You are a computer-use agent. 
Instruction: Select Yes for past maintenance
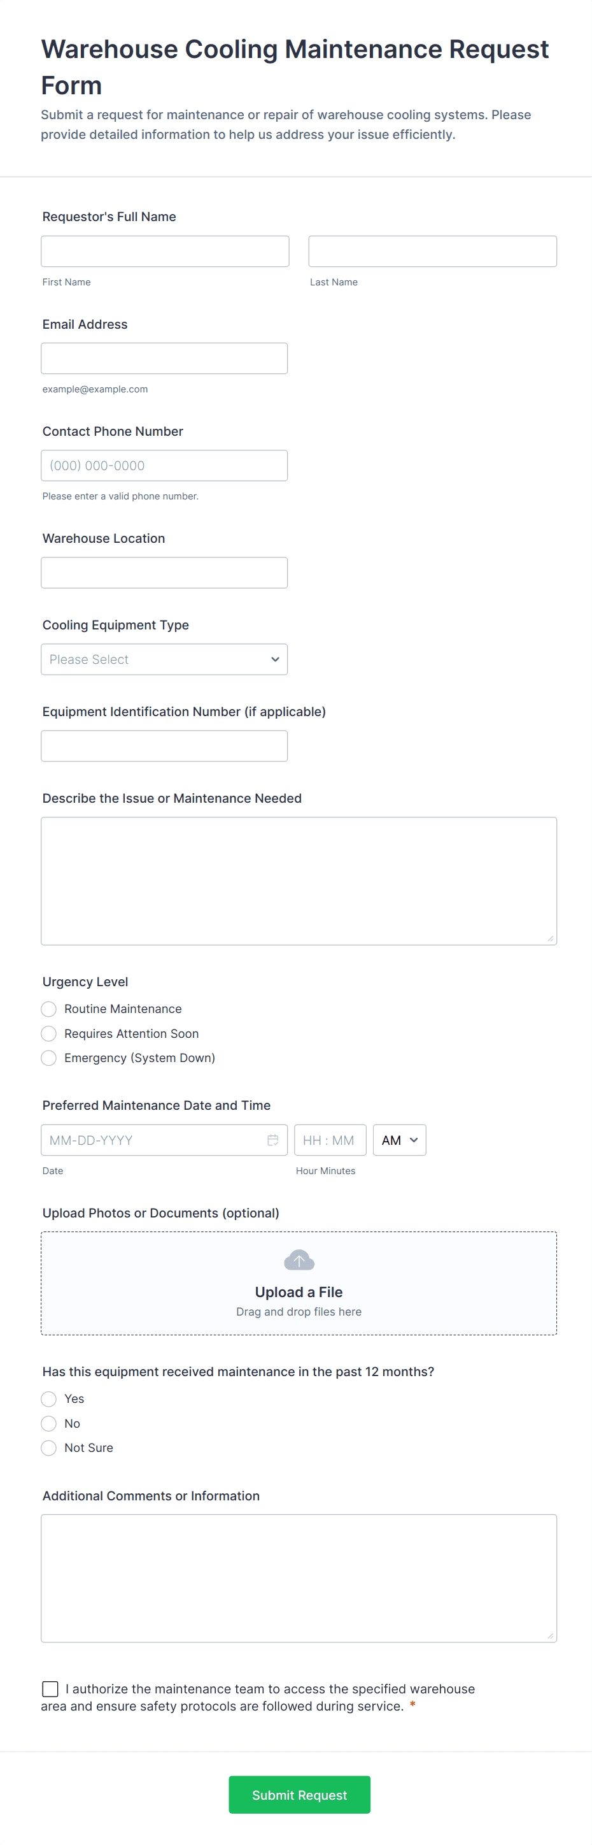(x=48, y=1399)
